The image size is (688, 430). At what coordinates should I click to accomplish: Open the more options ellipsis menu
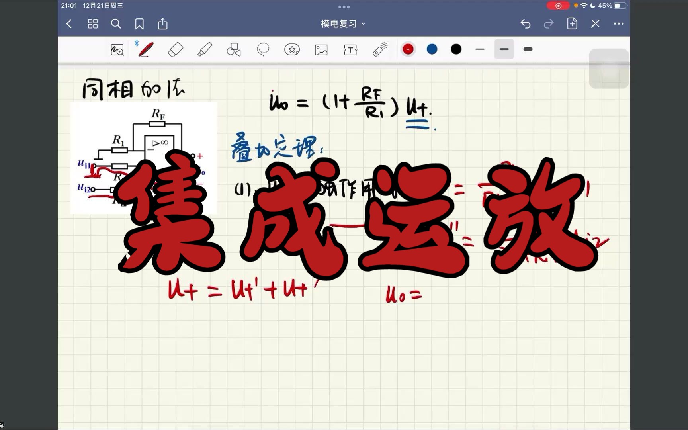point(618,24)
